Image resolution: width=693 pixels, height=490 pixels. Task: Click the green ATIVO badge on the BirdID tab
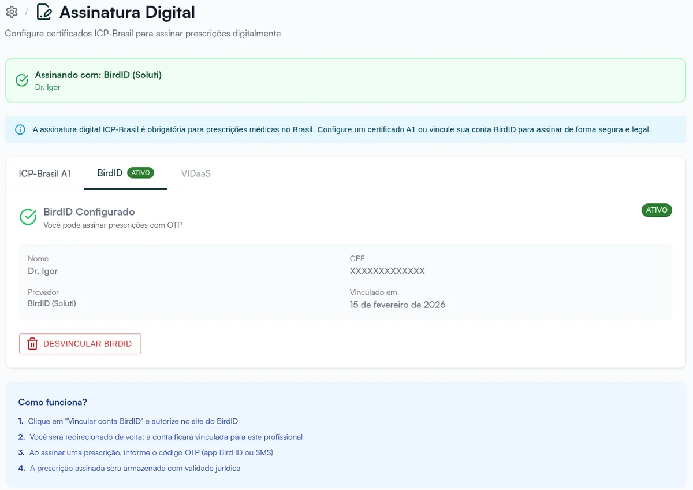point(140,172)
